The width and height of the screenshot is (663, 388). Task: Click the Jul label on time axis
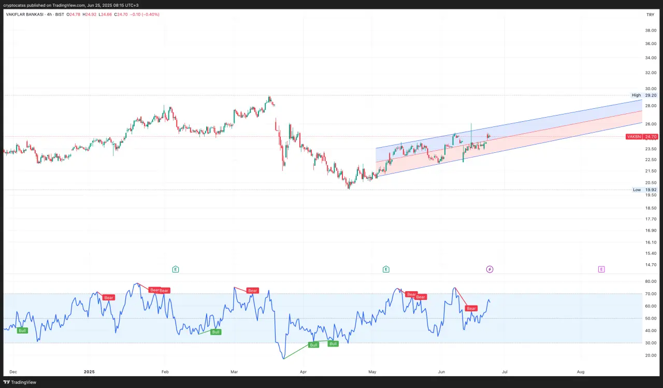click(504, 371)
